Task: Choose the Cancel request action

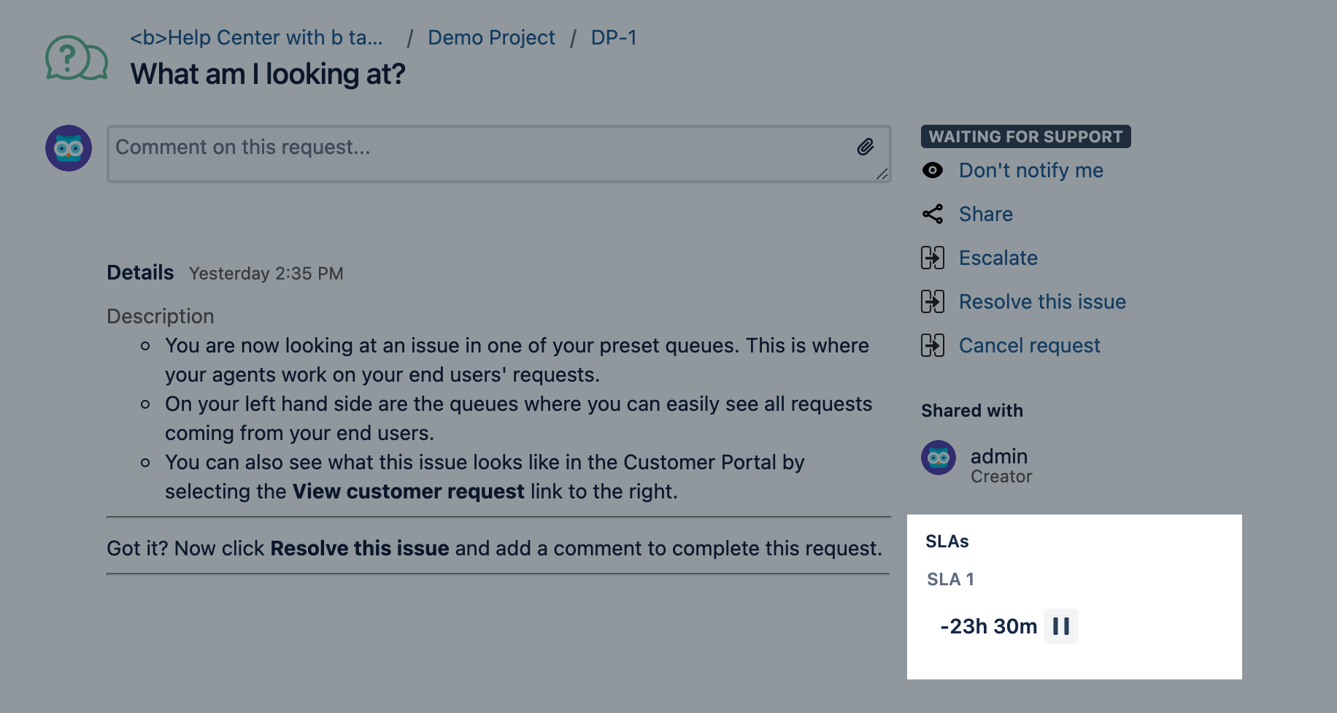Action: 1030,345
